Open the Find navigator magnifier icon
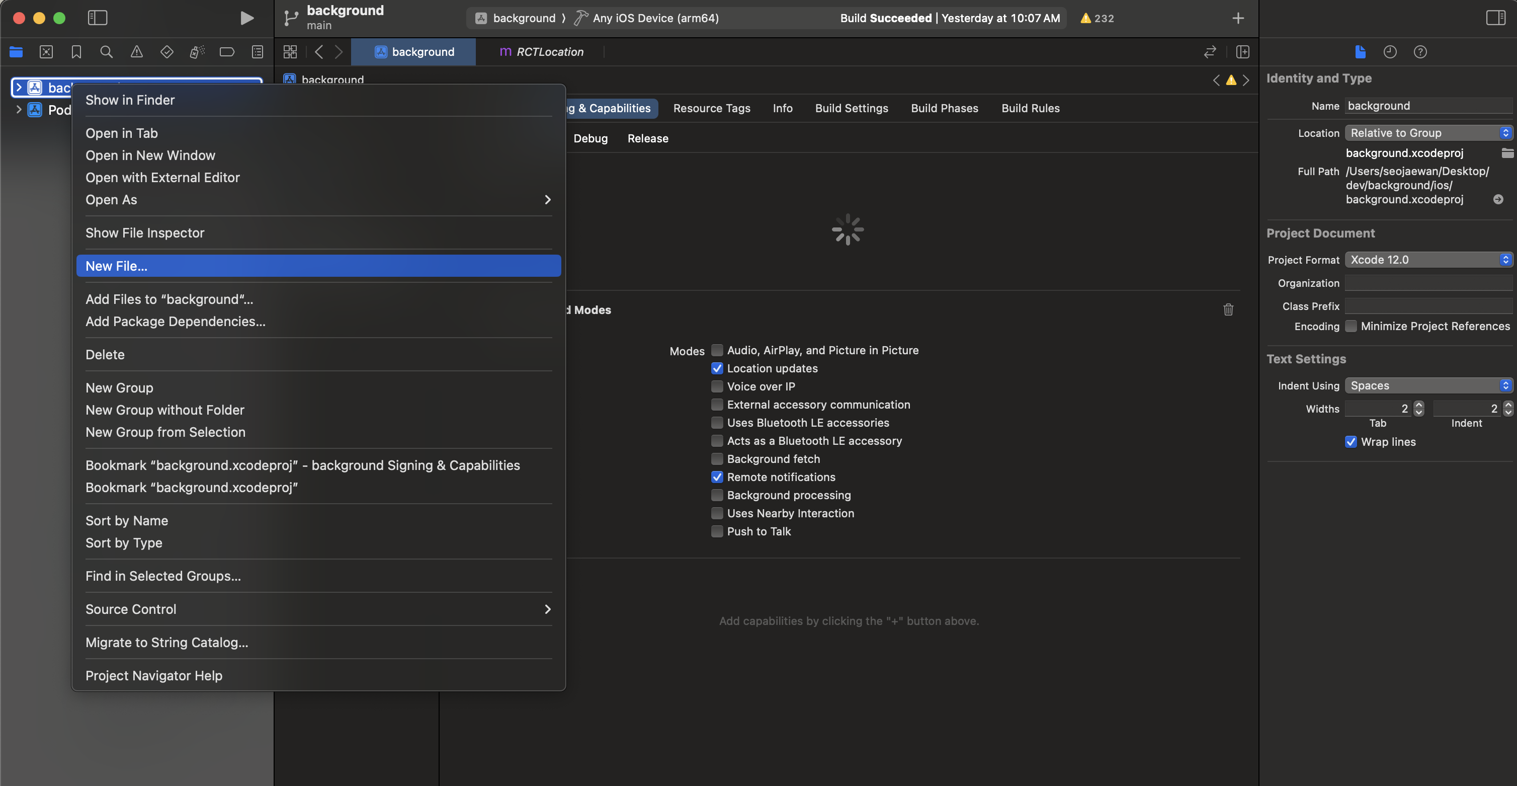Image resolution: width=1517 pixels, height=786 pixels. (x=106, y=52)
